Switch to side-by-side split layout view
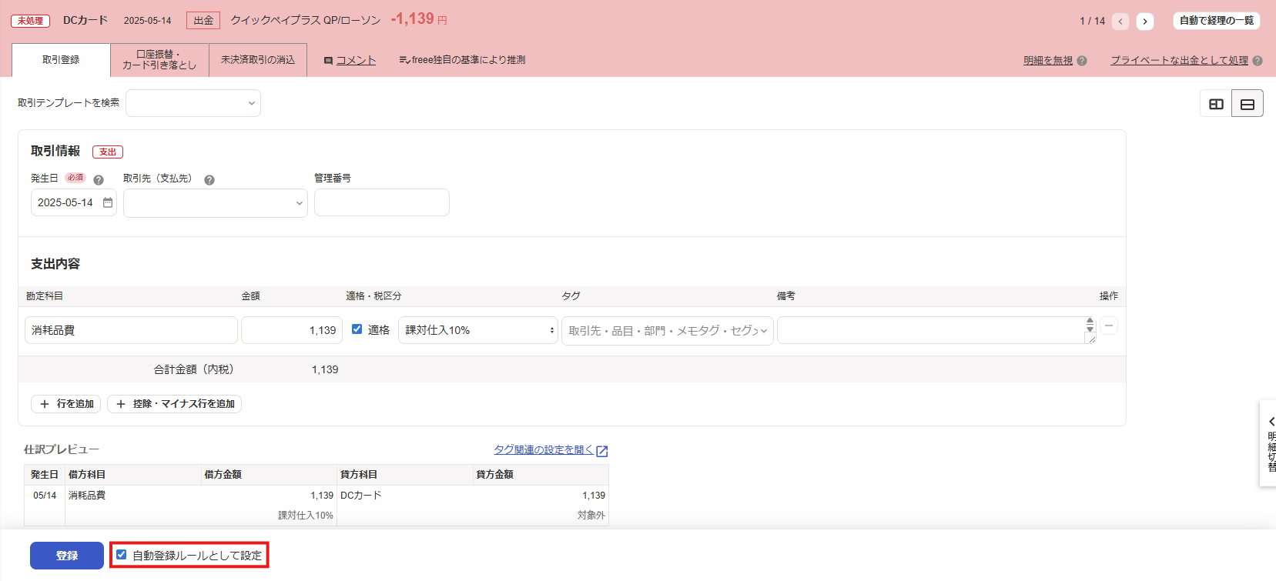 pyautogui.click(x=1216, y=104)
